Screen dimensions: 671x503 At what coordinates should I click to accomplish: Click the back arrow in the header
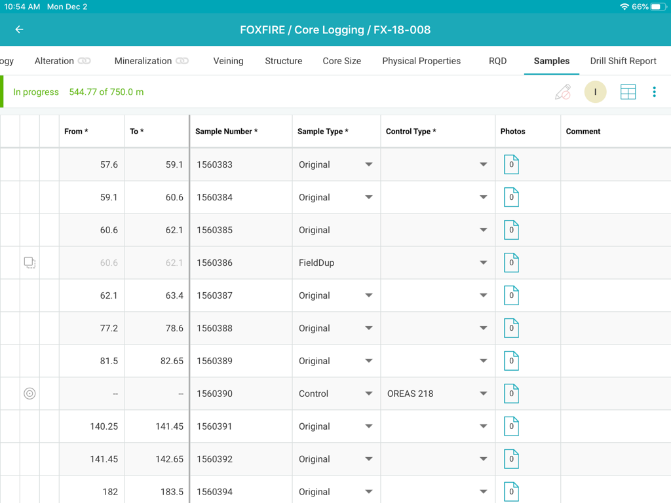(18, 29)
